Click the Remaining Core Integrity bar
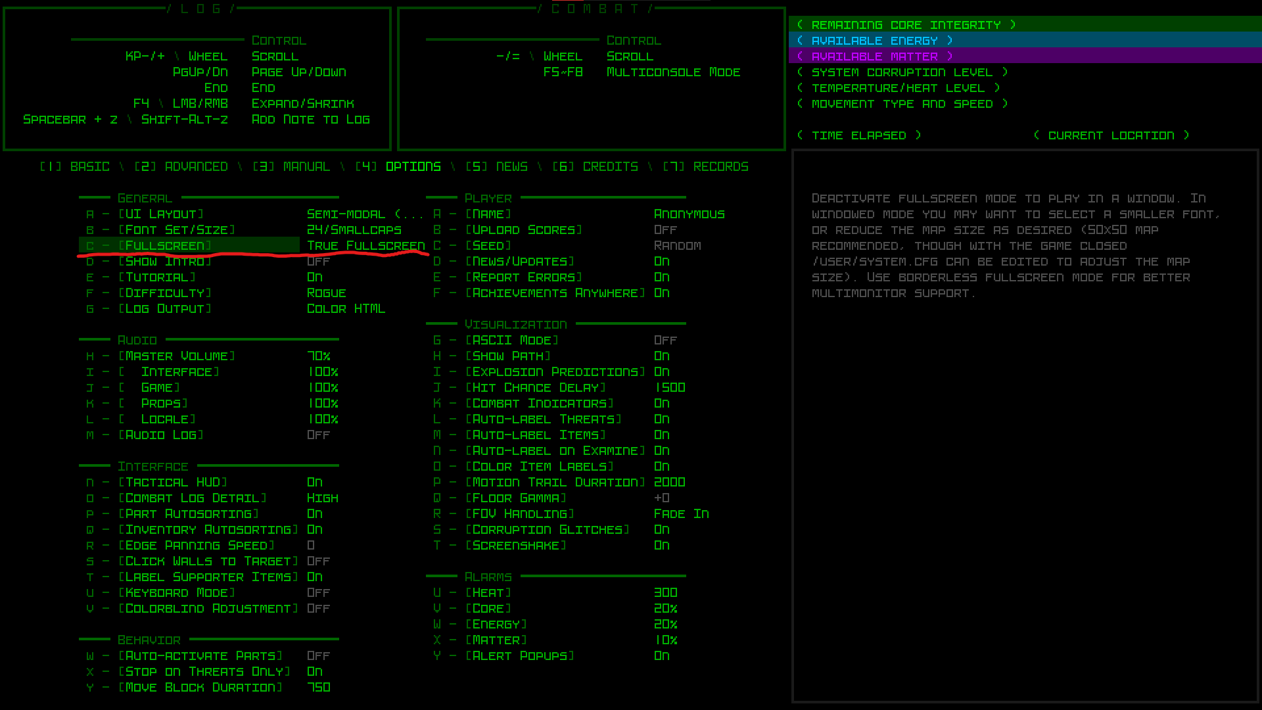Image resolution: width=1262 pixels, height=710 pixels. click(x=906, y=25)
